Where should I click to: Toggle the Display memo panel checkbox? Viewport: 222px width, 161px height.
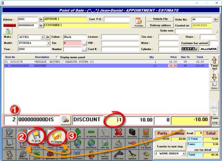pos(58,57)
